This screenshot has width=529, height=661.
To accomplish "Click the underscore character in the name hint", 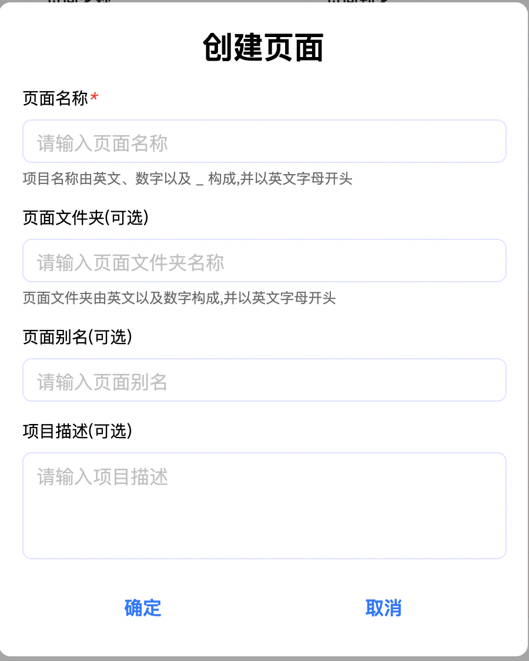I will [x=200, y=181].
